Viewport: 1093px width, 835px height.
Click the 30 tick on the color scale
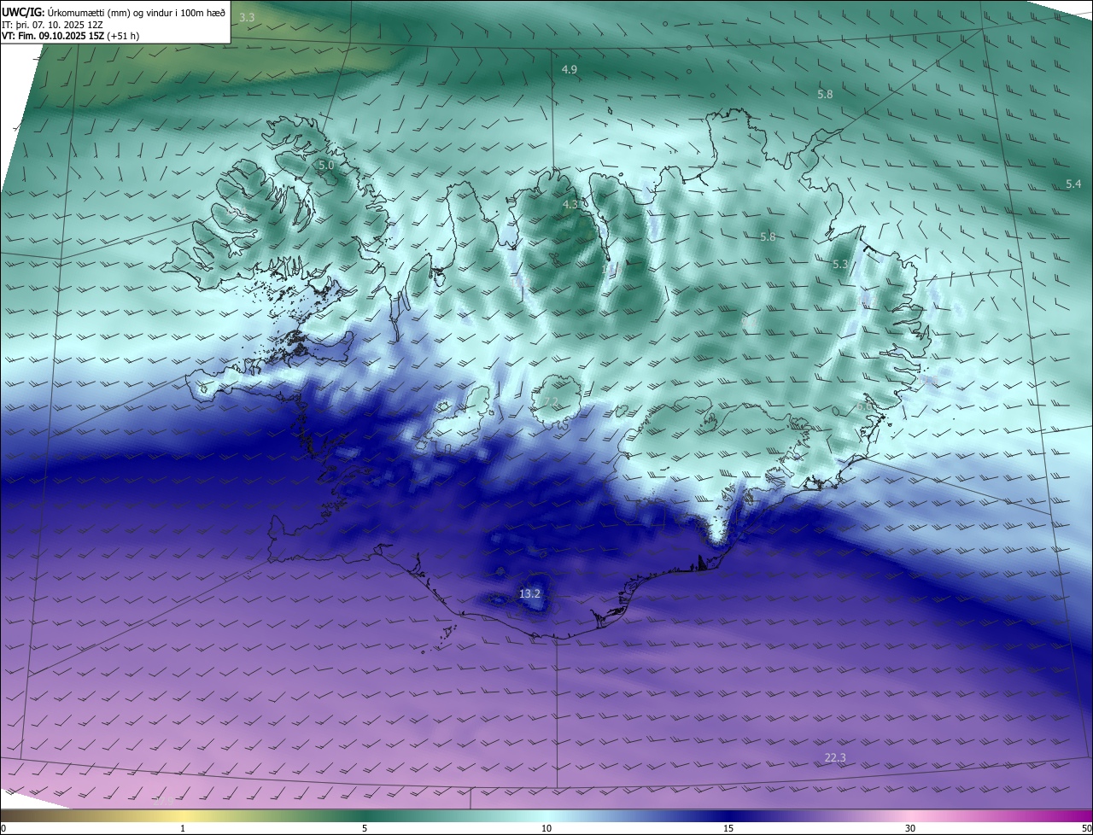click(910, 829)
